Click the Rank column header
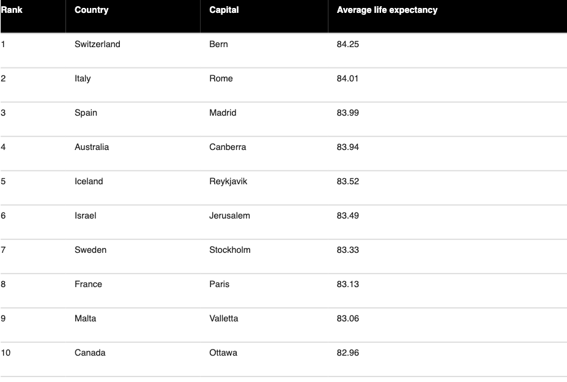The image size is (567, 382). 12,10
